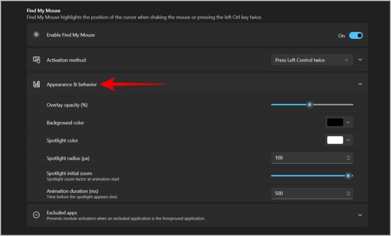Click the Spotlight radius value field

[x=312, y=158]
